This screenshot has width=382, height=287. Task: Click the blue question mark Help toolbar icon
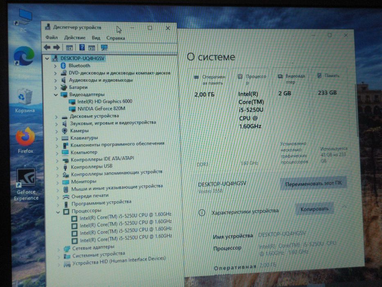pos(82,47)
